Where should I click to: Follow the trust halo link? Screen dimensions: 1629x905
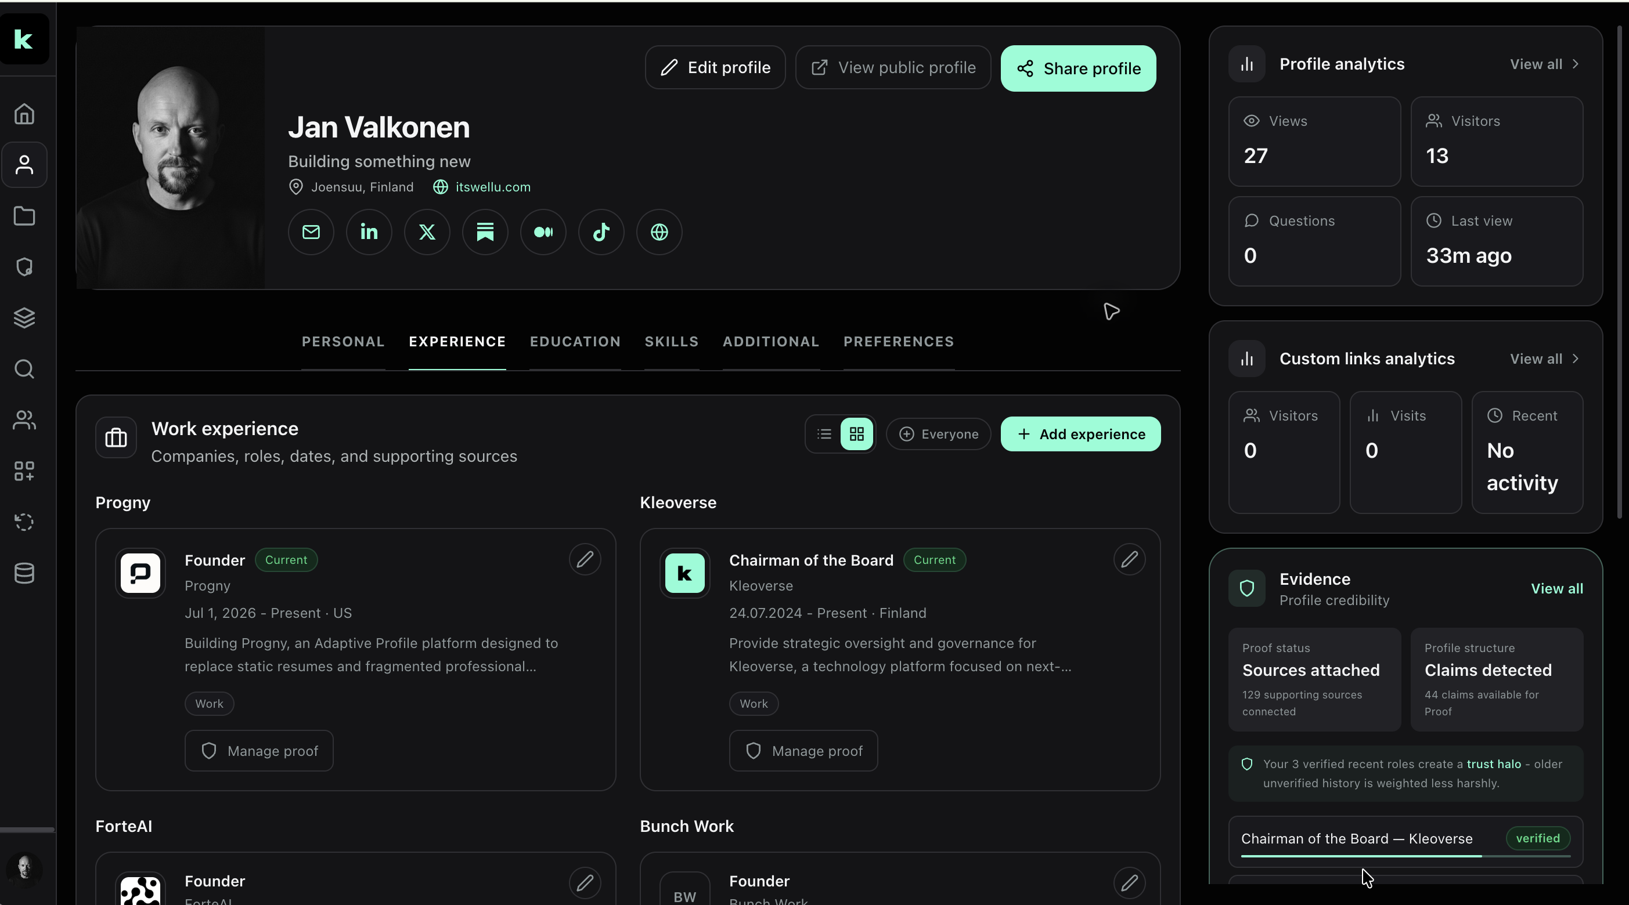pos(1494,764)
